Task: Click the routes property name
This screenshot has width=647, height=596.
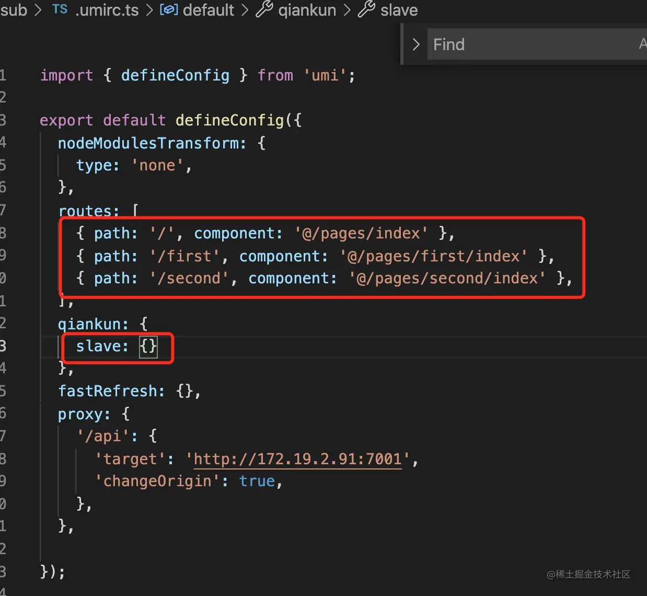Action: click(85, 211)
